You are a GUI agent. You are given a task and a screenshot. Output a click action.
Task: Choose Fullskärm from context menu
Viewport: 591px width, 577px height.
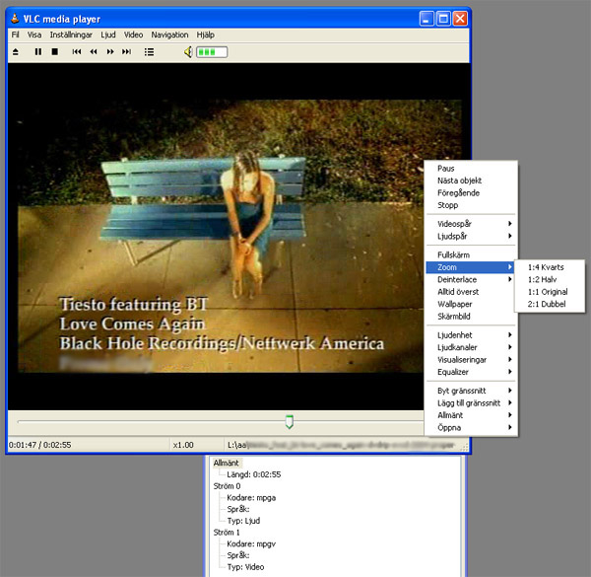471,254
